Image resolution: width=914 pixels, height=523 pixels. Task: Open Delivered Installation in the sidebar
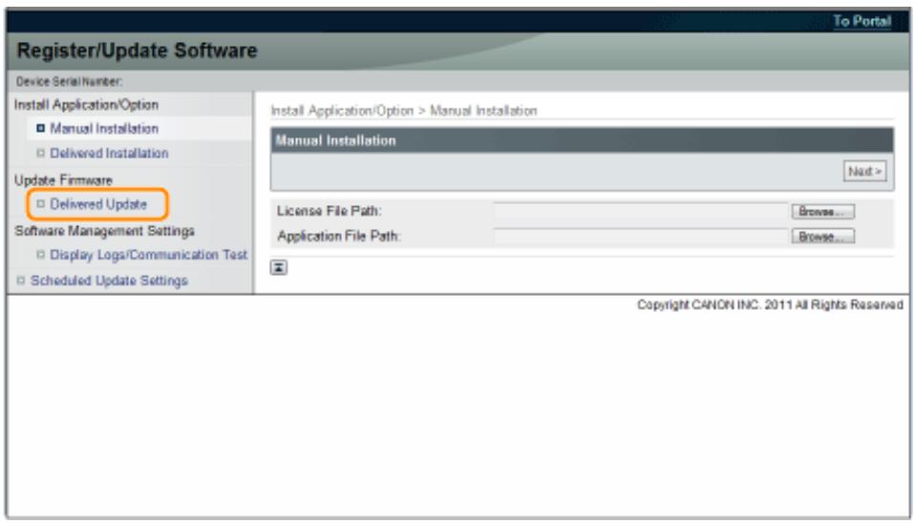coord(109,153)
